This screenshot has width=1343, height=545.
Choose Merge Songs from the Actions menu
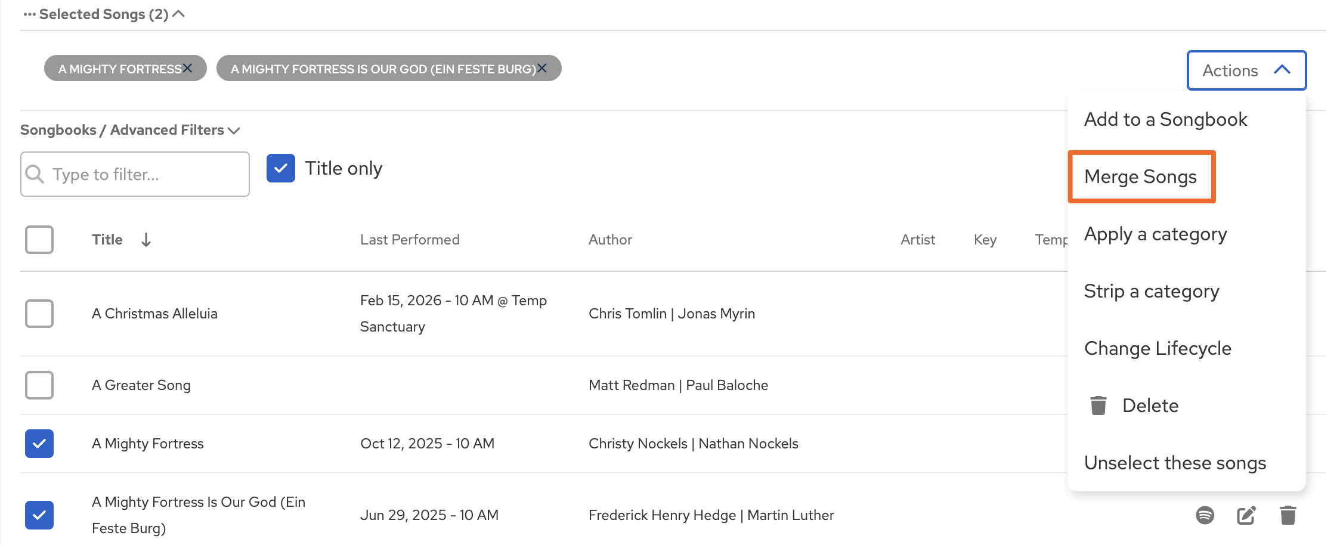(1140, 176)
